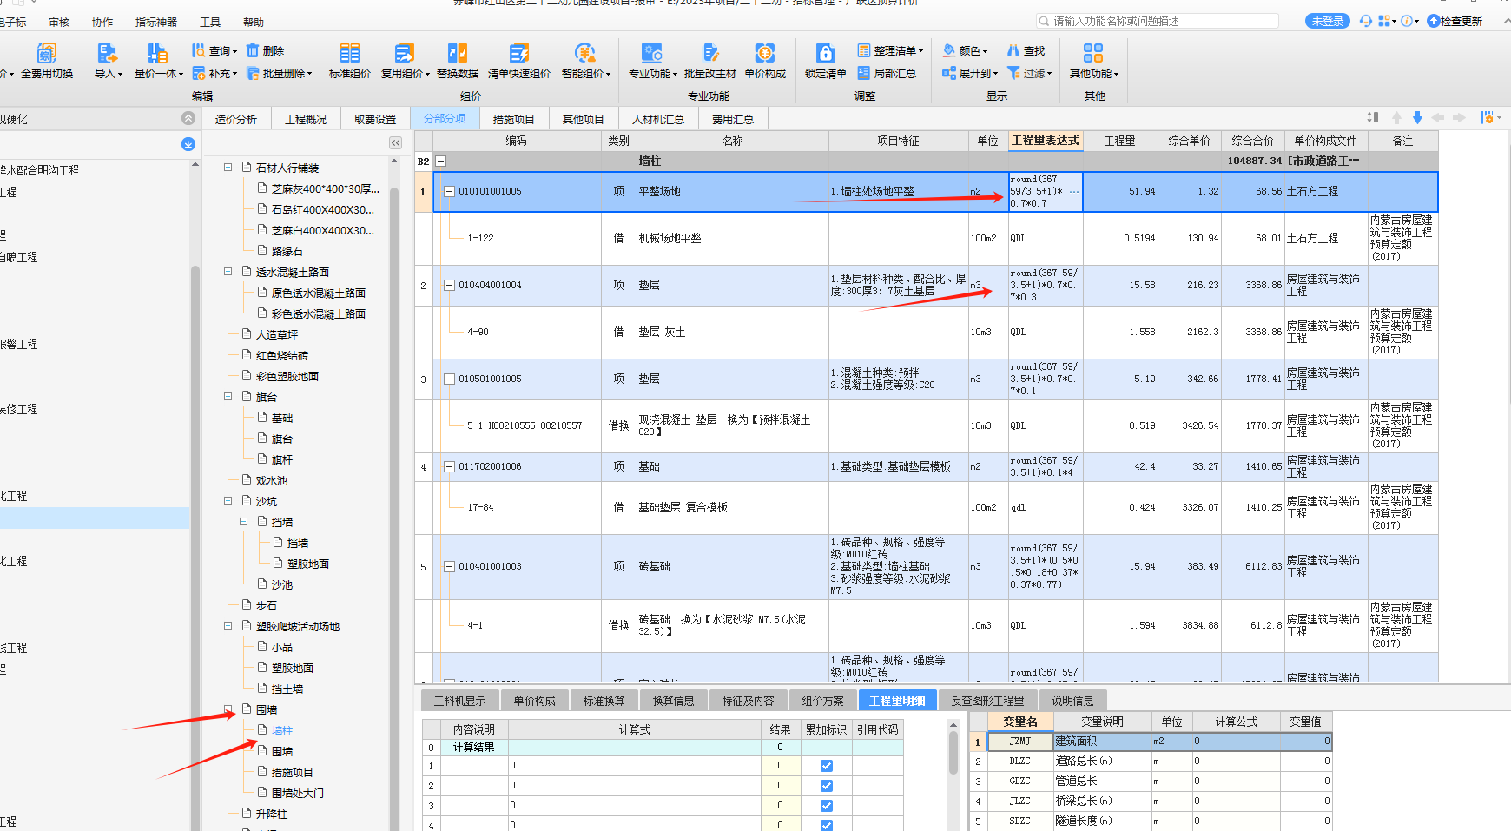
Task: Collapse the B2 墙柱 section
Action: tap(441, 161)
